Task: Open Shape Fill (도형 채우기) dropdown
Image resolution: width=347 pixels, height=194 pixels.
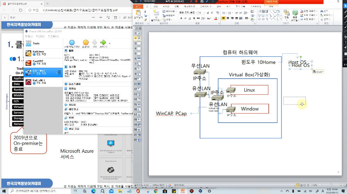Action: coord(309,11)
